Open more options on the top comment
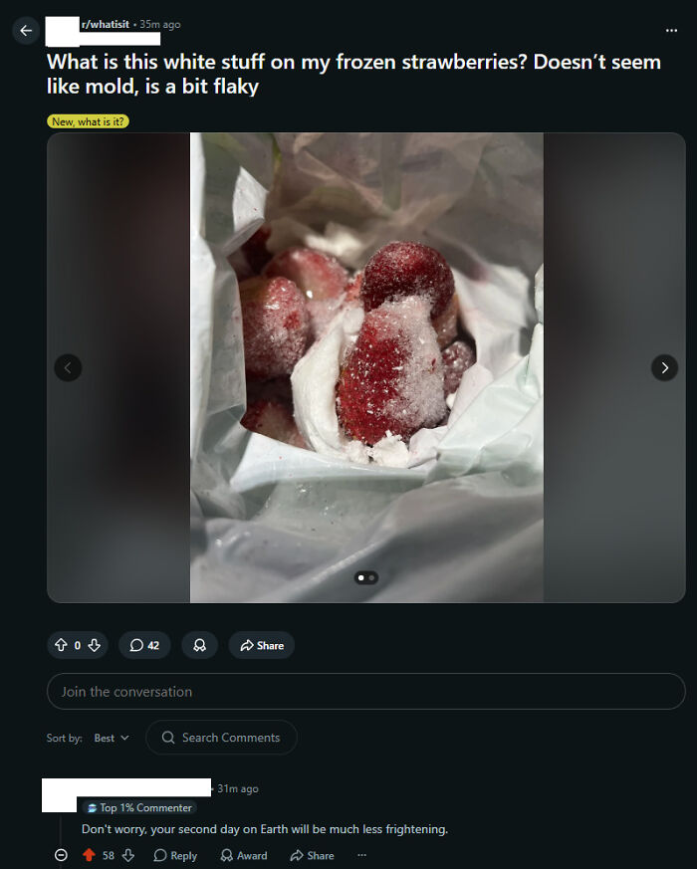 [361, 855]
